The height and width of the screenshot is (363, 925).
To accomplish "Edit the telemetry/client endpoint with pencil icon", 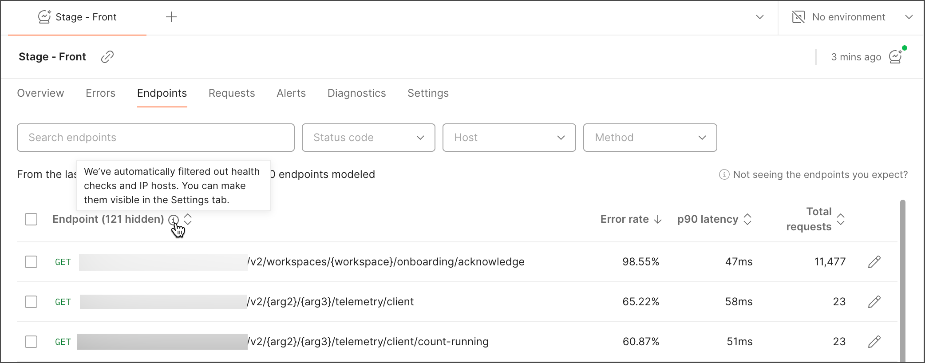I will [874, 302].
